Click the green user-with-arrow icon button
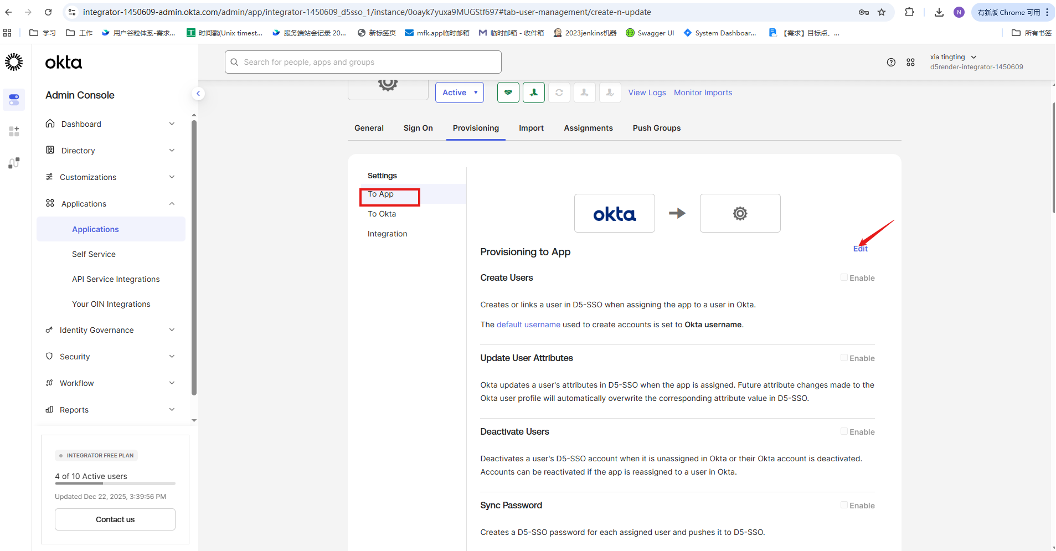 pyautogui.click(x=533, y=92)
